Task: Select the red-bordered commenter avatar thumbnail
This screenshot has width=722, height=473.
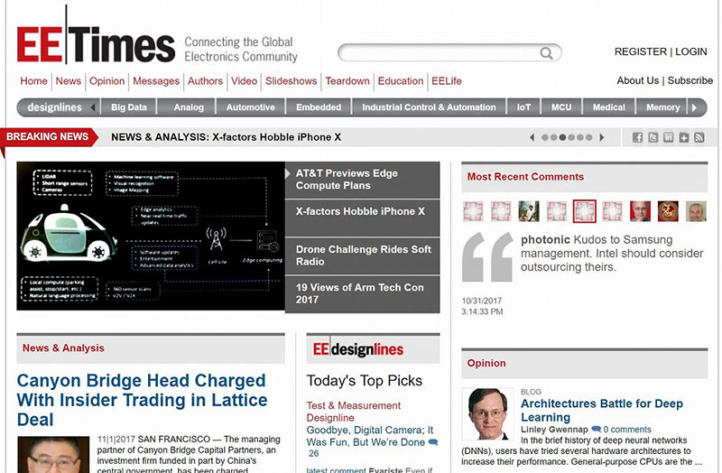Action: pyautogui.click(x=584, y=211)
